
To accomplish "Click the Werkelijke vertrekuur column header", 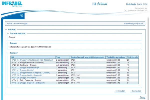I will point(116,57).
